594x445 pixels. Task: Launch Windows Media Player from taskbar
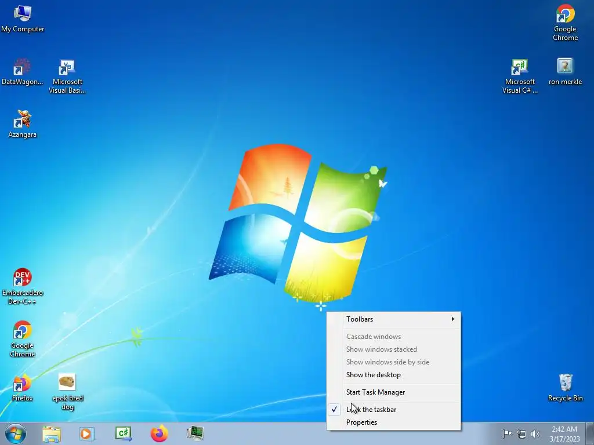pyautogui.click(x=87, y=433)
